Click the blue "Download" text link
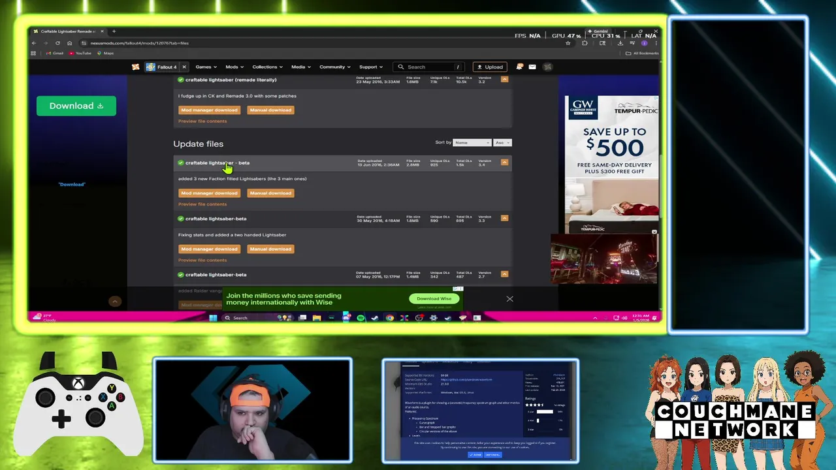 tap(72, 184)
